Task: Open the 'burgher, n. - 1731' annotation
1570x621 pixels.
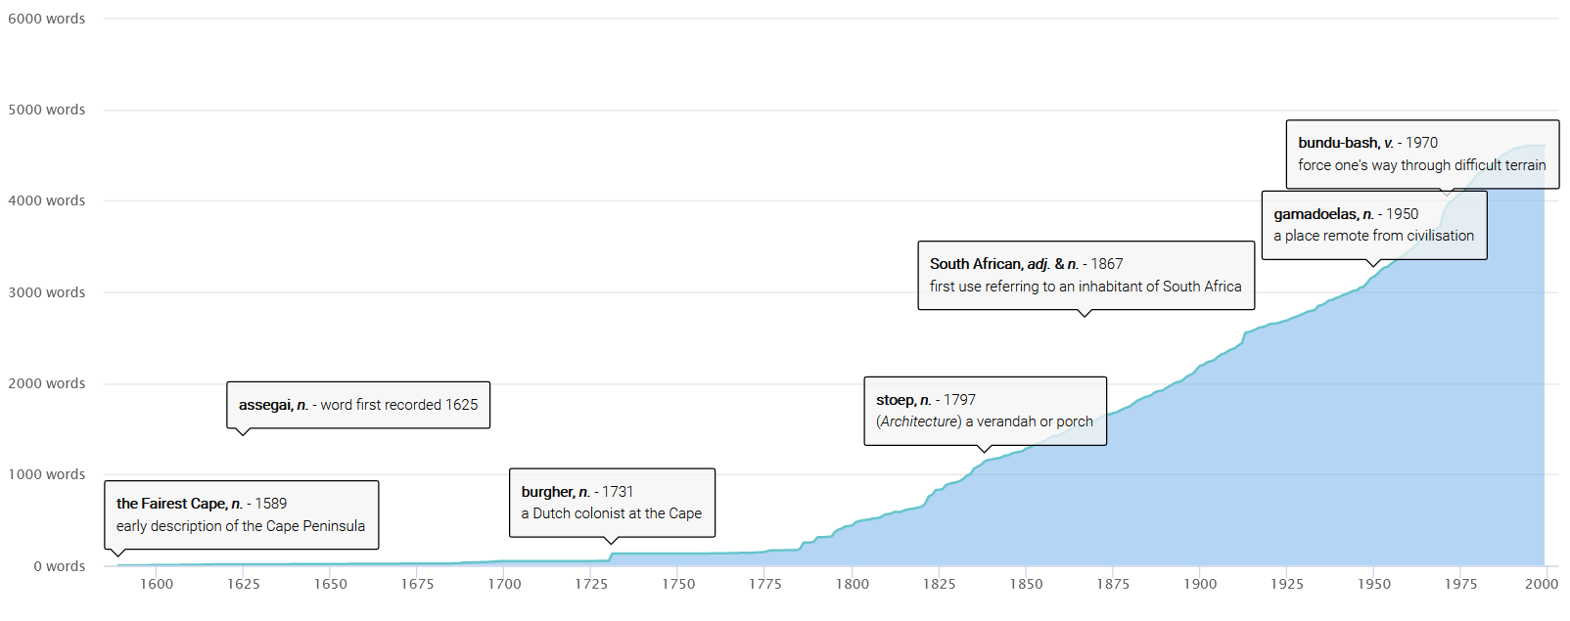Action: pos(612,503)
